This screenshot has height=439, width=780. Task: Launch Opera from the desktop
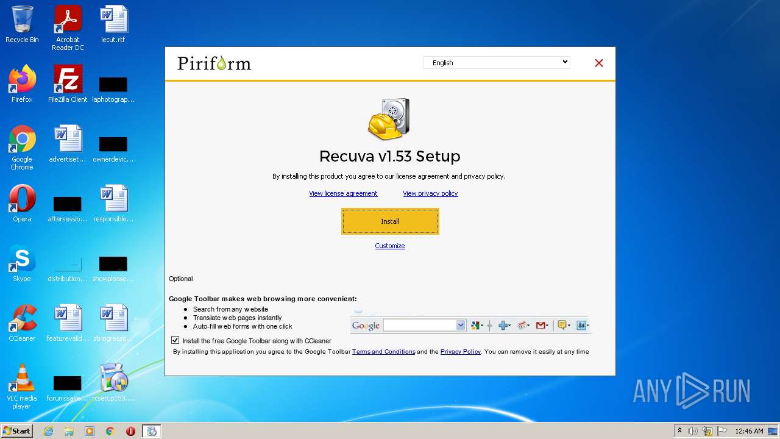(x=22, y=204)
